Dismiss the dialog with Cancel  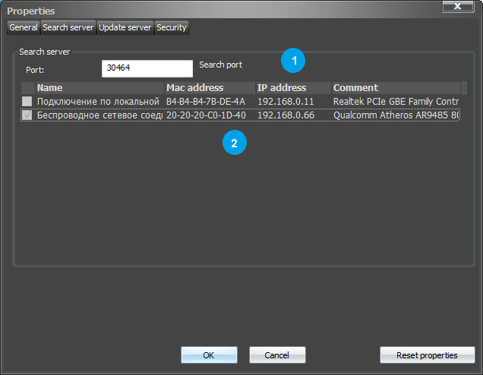(x=277, y=355)
